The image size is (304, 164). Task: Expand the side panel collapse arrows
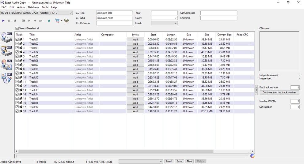click(x=256, y=90)
